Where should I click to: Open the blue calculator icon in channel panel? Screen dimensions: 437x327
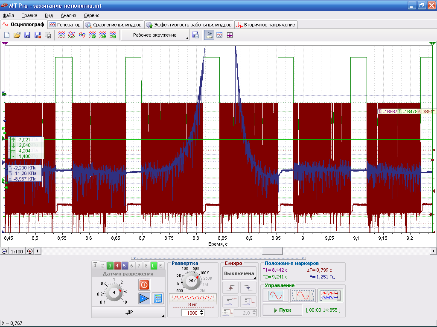(158, 298)
